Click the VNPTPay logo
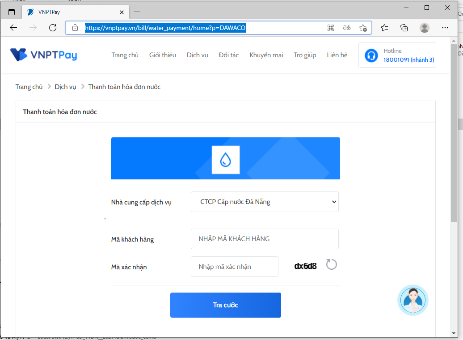Screen dimensions: 463x340 point(44,55)
